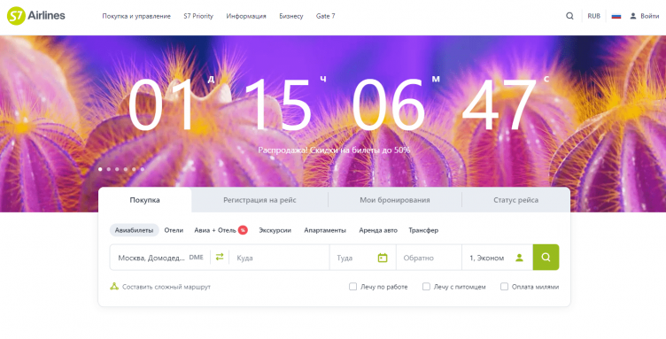Image resolution: width=666 pixels, height=339 pixels.
Task: Check the Оплата милями option
Action: [504, 287]
